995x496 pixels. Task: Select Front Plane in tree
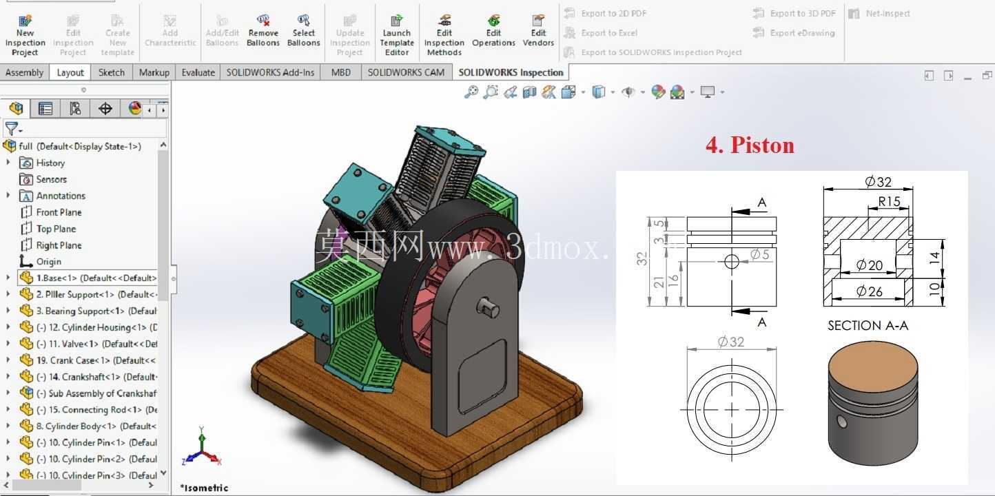point(51,212)
